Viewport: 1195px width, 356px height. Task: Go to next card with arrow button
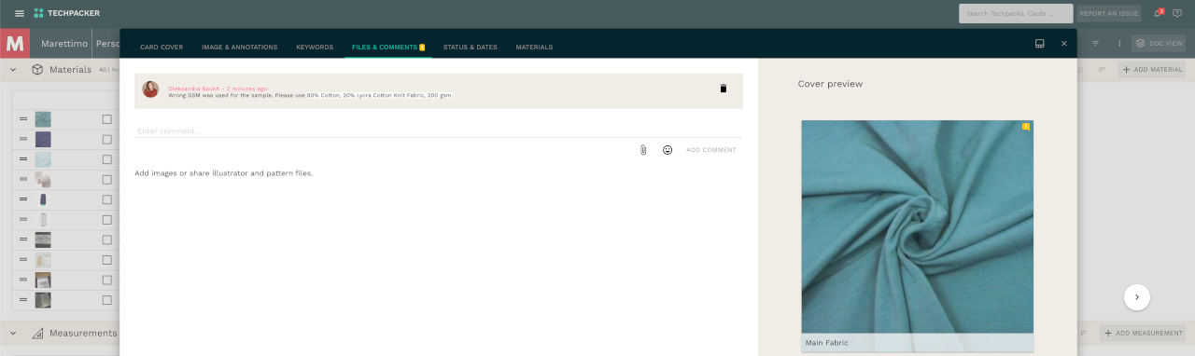tap(1136, 297)
